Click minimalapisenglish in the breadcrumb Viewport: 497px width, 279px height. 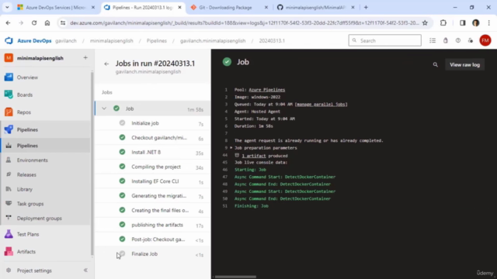point(112,41)
